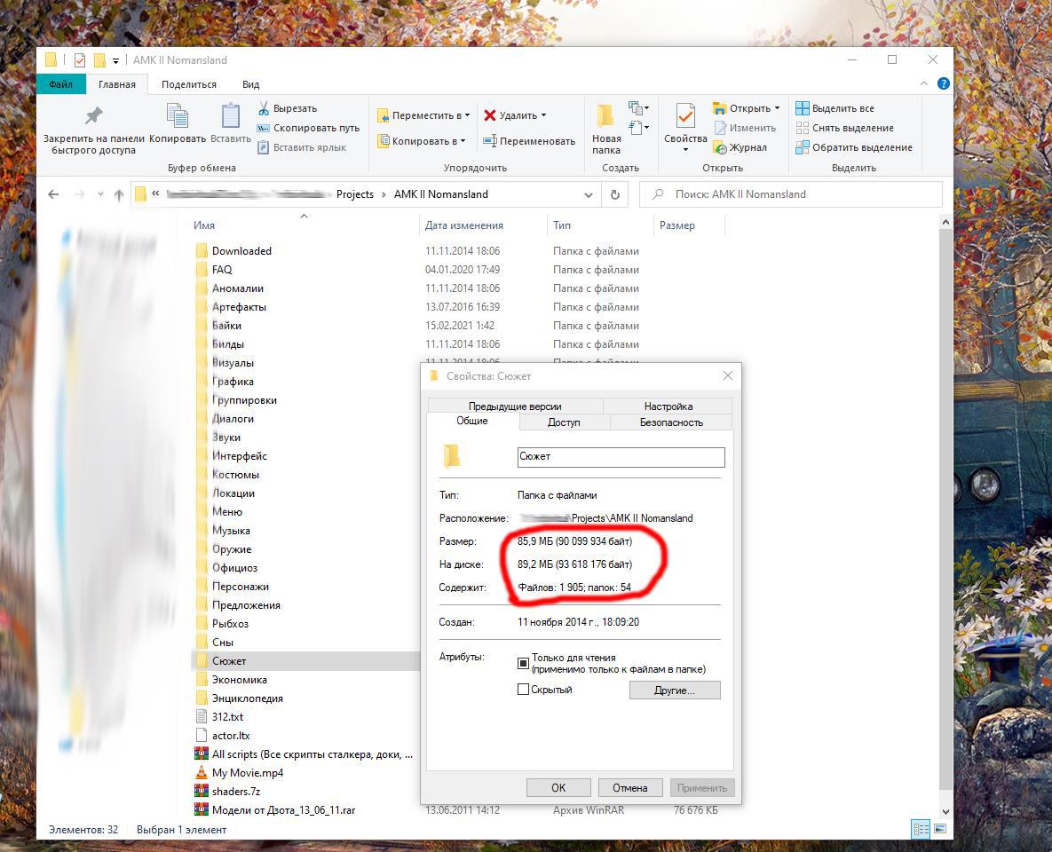Click the Pin to Quick Access icon

point(93,116)
